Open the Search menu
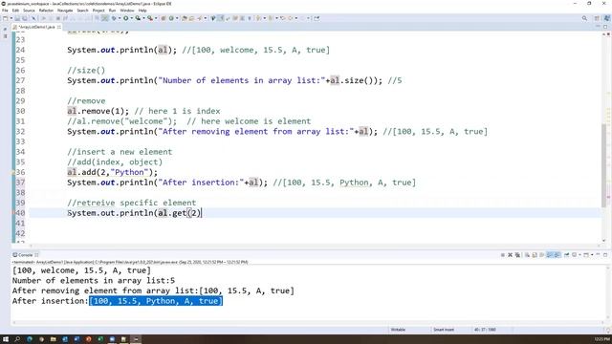Image resolution: width=612 pixels, height=344 pixels. click(x=83, y=11)
